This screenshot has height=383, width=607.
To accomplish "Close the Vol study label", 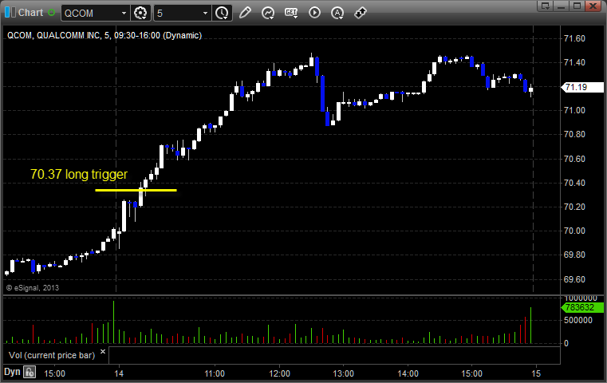I will click(x=103, y=352).
